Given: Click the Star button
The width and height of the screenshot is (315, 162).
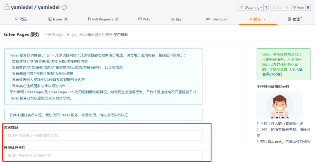Looking at the screenshot, I should click(277, 8).
